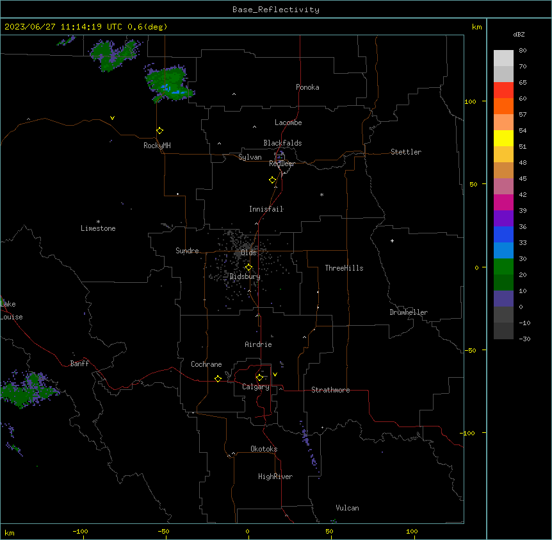Click the timestamp 2023/06/27 11:14:19 UTC

pos(63,27)
